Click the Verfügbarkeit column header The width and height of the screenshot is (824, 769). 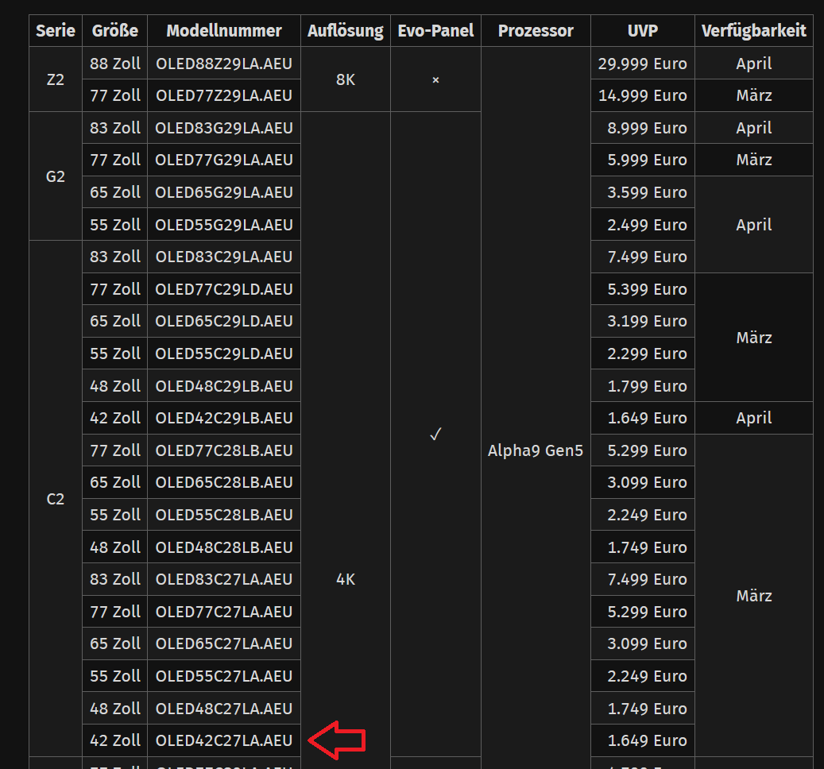753,30
